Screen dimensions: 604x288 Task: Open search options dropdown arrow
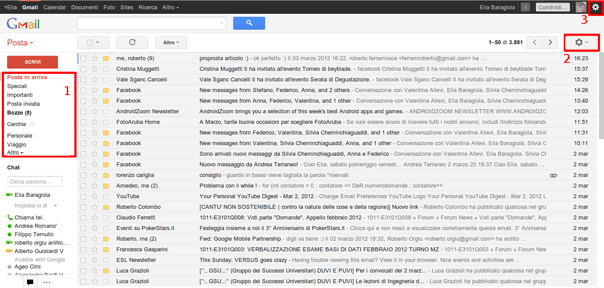pyautogui.click(x=221, y=23)
